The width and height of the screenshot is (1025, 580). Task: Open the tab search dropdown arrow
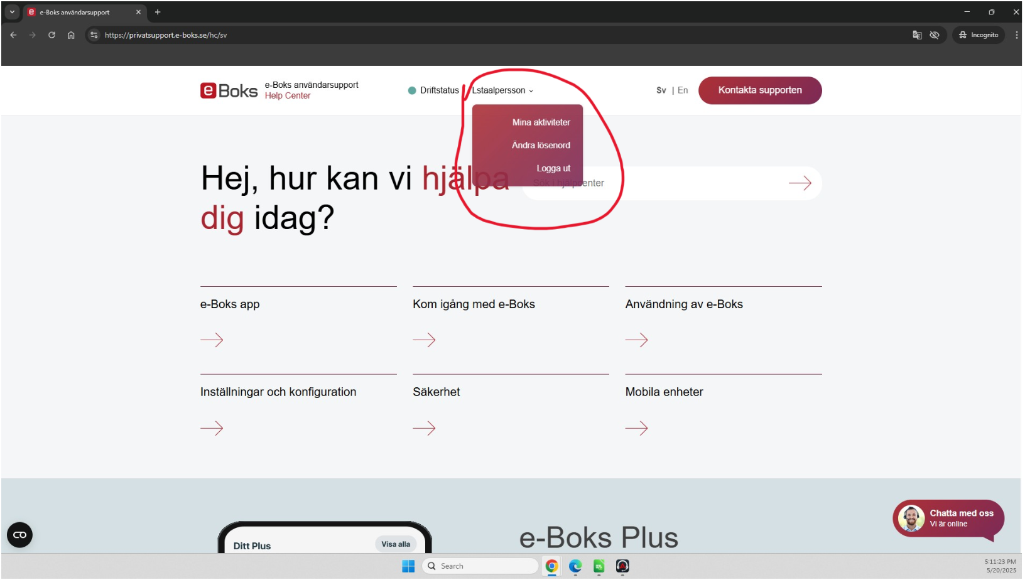[12, 12]
